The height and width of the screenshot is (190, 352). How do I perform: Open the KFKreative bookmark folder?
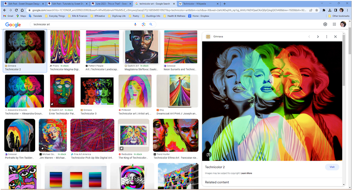[98, 16]
